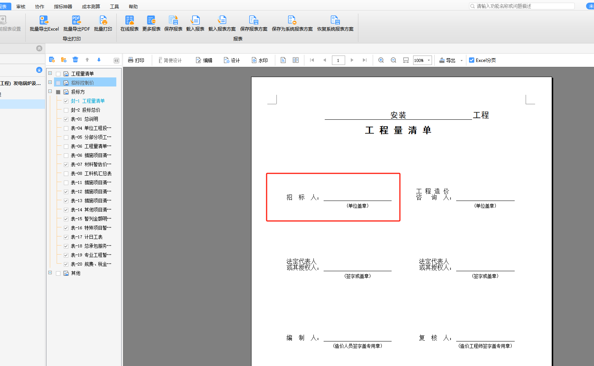The height and width of the screenshot is (366, 594).
Task: Collapse the left panel with up chevron
Action: click(39, 48)
